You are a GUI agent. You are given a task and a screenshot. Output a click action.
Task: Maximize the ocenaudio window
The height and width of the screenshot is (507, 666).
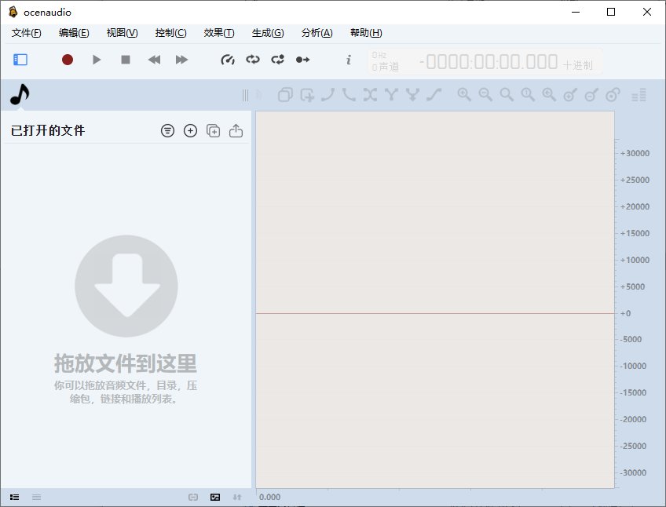point(611,12)
